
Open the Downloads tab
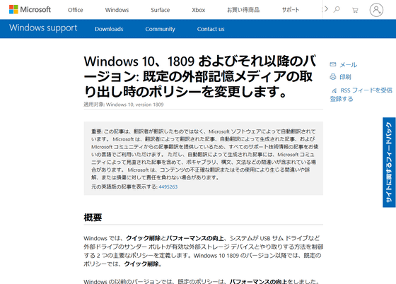(x=109, y=29)
